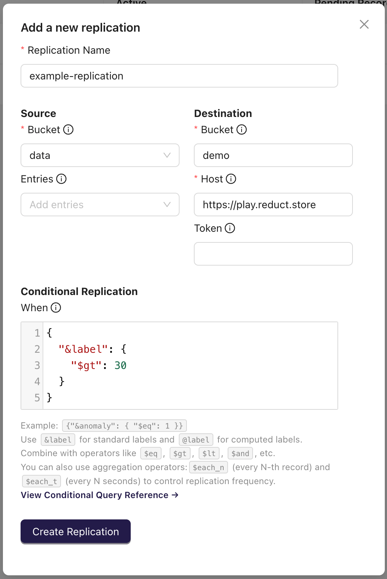This screenshot has height=579, width=387.
Task: Click info icon next to Destination Bucket
Action: [242, 129]
